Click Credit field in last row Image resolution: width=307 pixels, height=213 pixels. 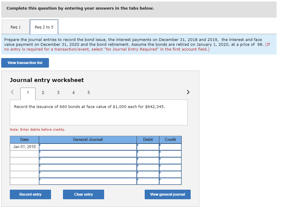(170, 181)
